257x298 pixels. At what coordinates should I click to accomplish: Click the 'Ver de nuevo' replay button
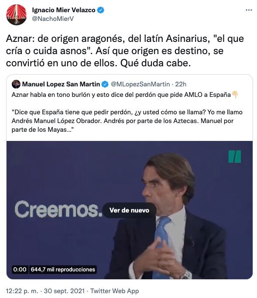point(129,210)
